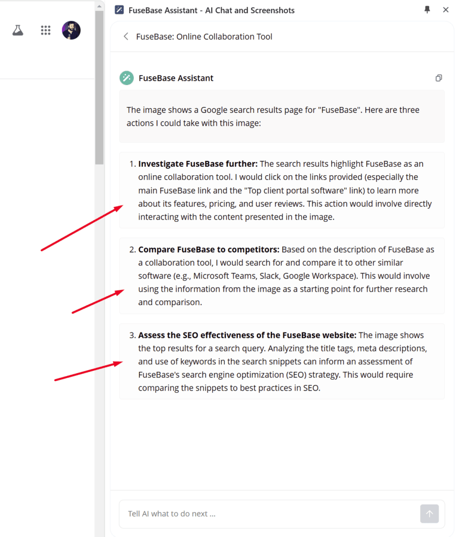Image resolution: width=459 pixels, height=537 pixels.
Task: Select the 'Investigate FuseBase further' suggestion
Action: click(282, 190)
